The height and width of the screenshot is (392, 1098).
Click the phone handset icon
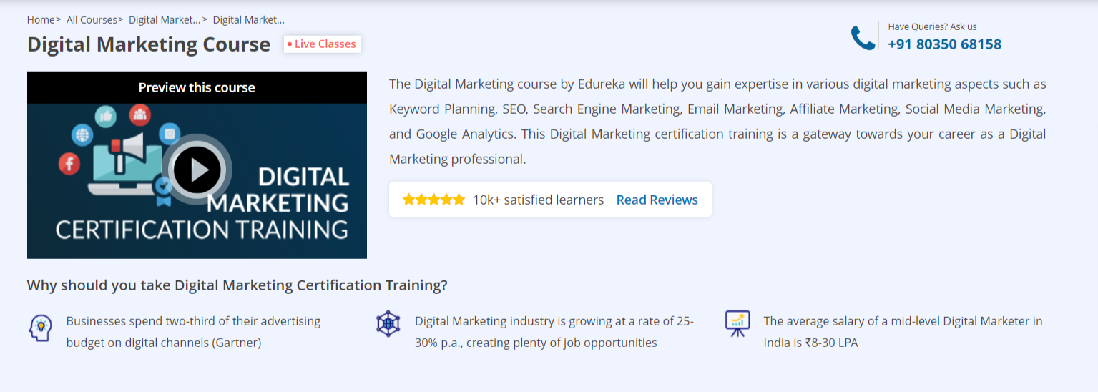pos(863,38)
